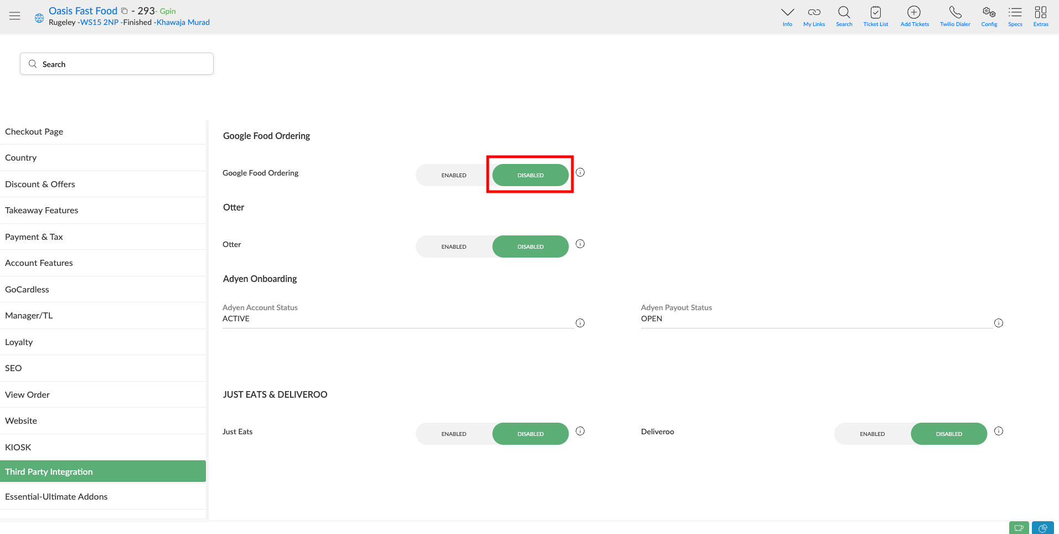Set Google Food Ordering to Disabled
Screen dimensions: 1059x534
[530, 175]
